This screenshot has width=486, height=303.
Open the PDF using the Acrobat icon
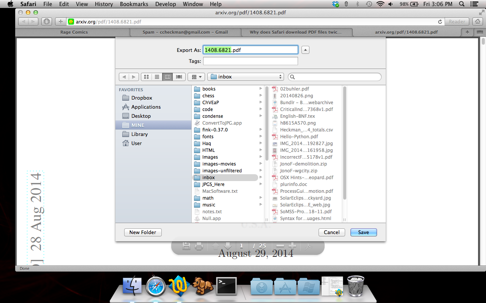tap(308, 246)
